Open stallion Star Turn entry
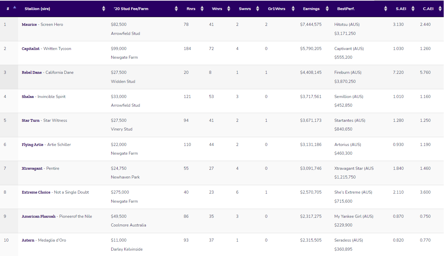 [x=31, y=120]
